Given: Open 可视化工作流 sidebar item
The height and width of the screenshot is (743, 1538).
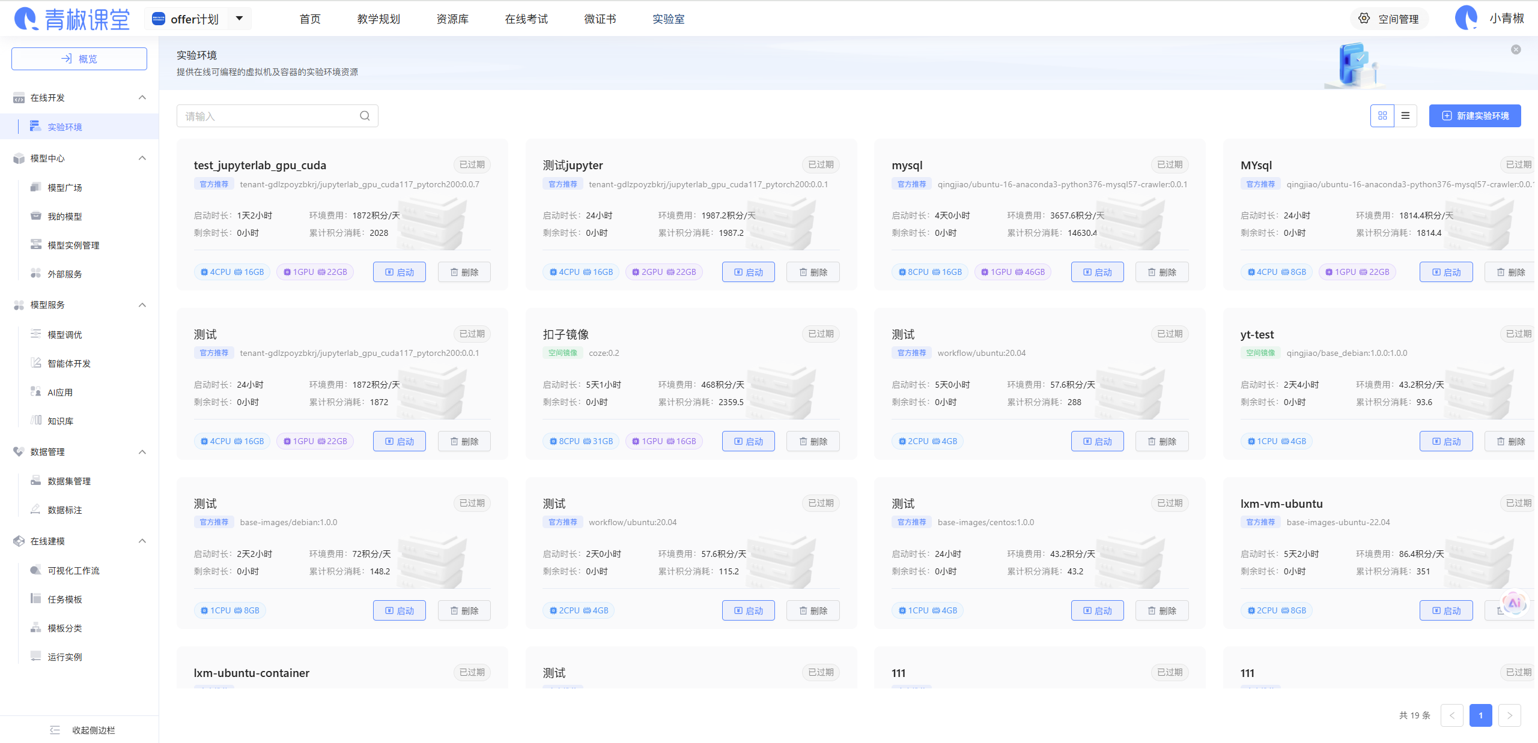Looking at the screenshot, I should point(73,571).
